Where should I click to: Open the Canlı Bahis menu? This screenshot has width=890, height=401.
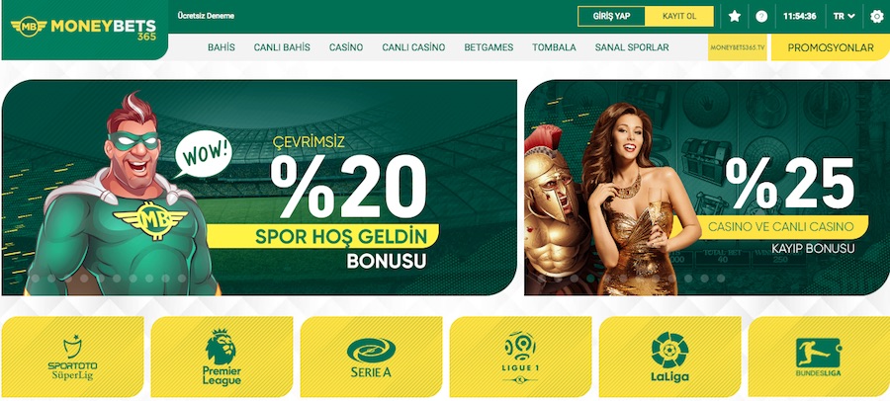[x=282, y=47]
